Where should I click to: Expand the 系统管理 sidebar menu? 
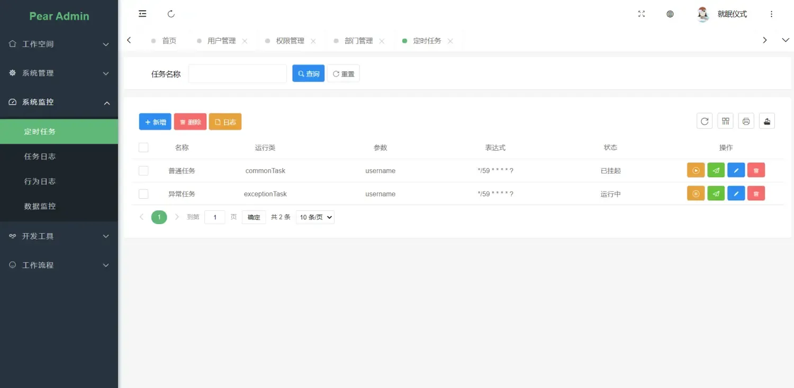click(x=59, y=73)
